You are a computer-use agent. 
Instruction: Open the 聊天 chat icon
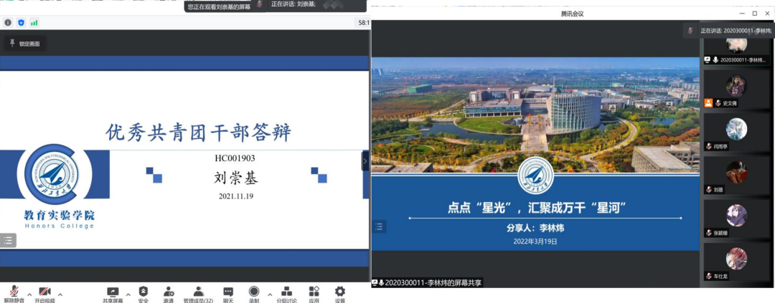point(228,294)
